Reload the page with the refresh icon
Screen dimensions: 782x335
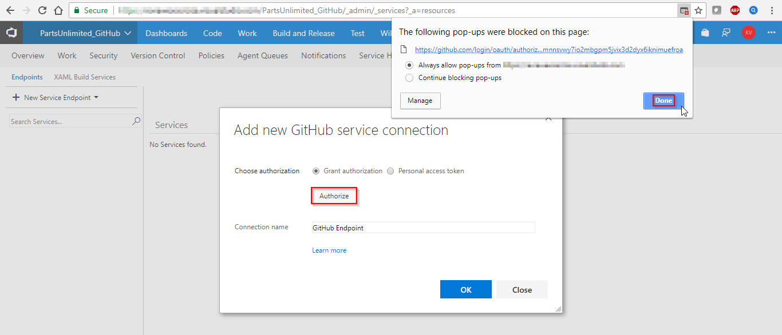42,10
